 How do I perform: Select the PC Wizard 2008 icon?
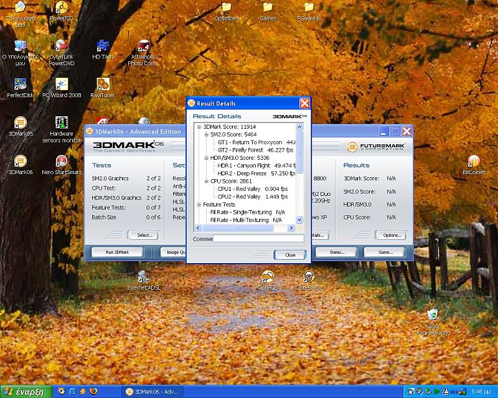[61, 88]
